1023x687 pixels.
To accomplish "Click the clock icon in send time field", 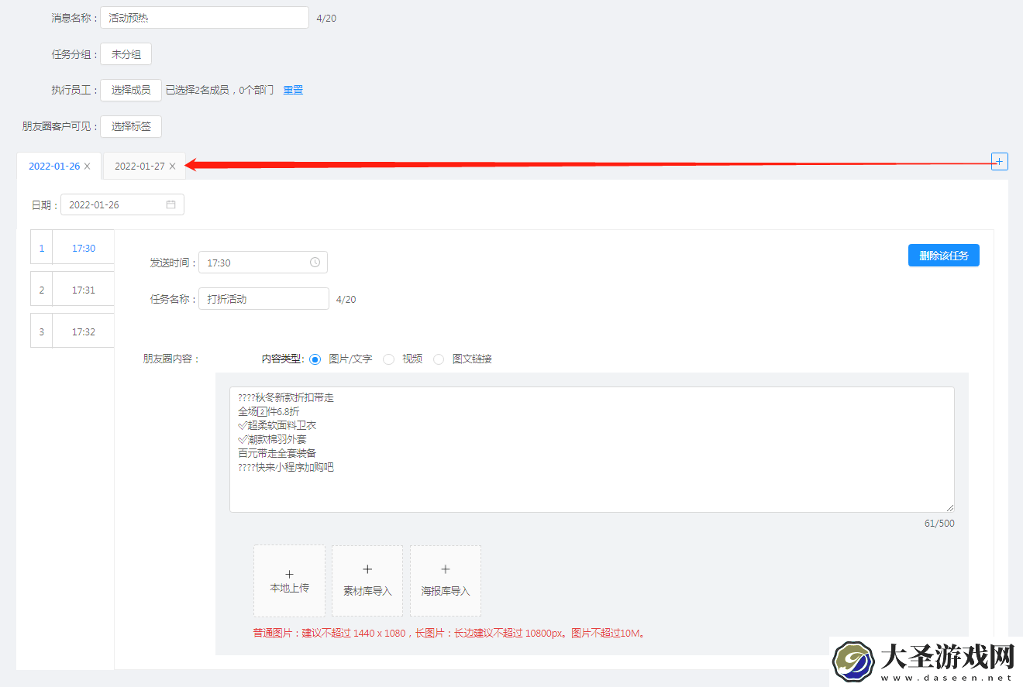I will (315, 263).
